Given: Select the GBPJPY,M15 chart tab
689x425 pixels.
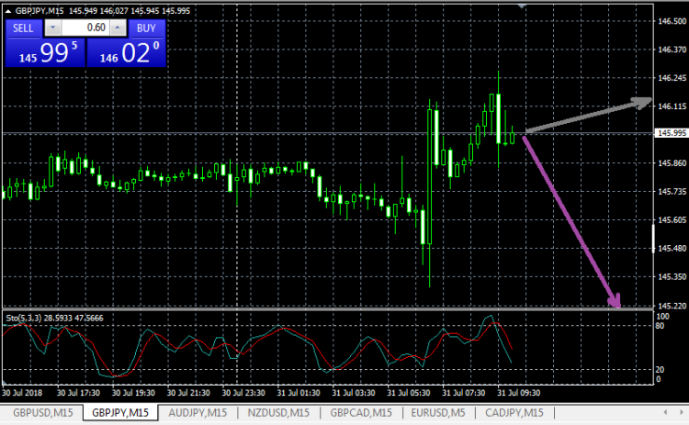Looking at the screenshot, I should (x=120, y=413).
